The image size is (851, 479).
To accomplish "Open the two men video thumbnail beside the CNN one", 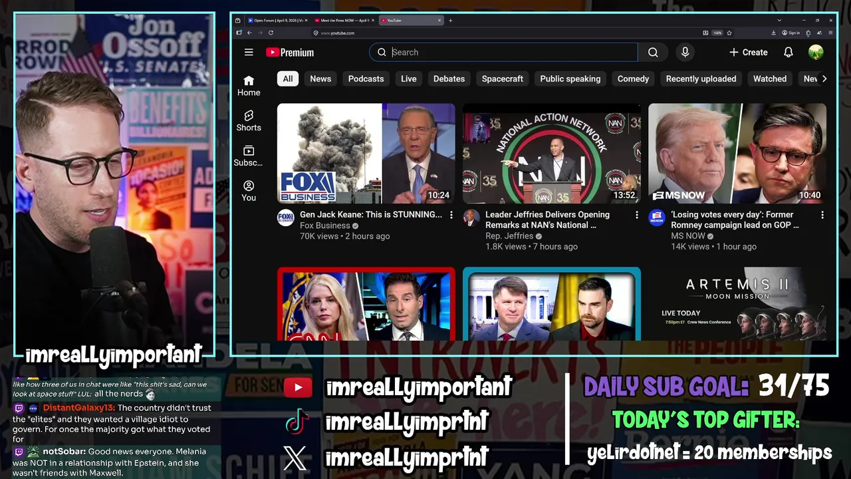I will [x=552, y=304].
